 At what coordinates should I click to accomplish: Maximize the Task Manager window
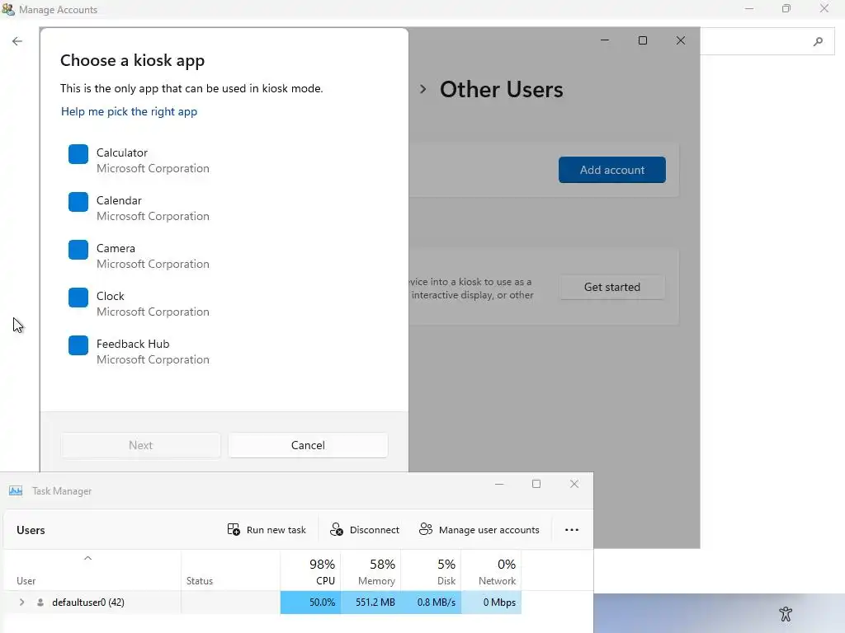pos(536,484)
